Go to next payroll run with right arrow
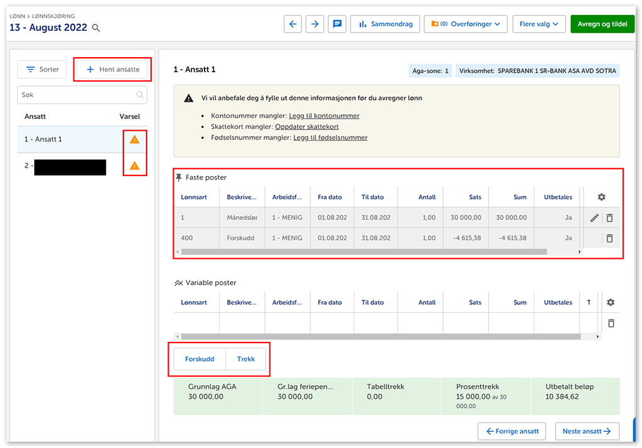The image size is (642, 448). point(315,25)
